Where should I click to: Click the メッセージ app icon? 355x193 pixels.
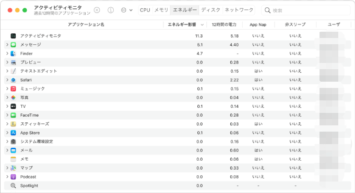[14, 45]
